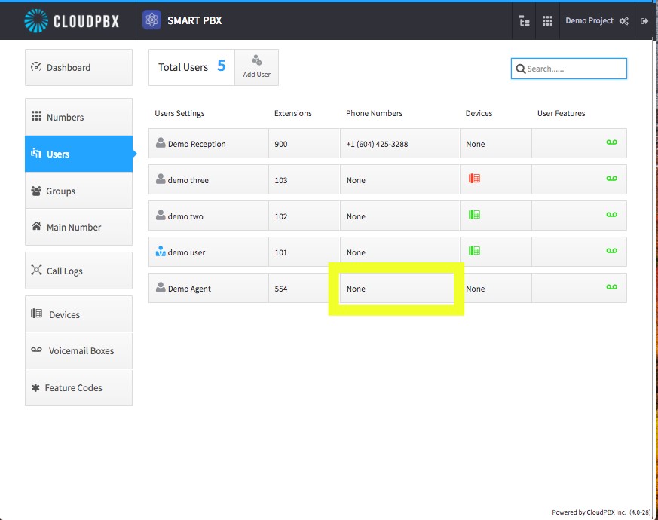Viewport: 658px width, 520px height.
Task: Click extension 101 for demo user
Action: point(305,252)
